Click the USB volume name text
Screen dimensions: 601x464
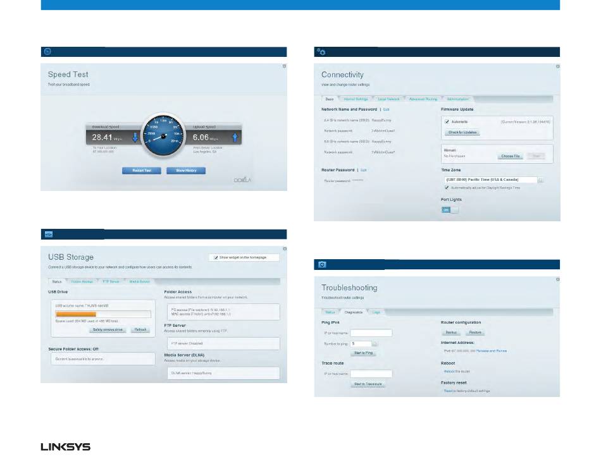coord(82,306)
